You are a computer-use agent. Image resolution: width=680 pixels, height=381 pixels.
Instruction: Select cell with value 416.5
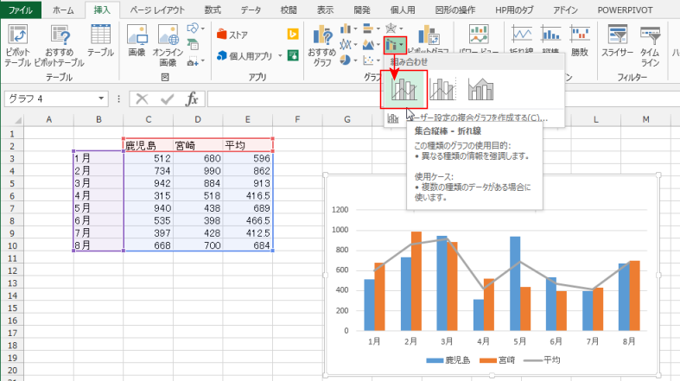pos(248,196)
